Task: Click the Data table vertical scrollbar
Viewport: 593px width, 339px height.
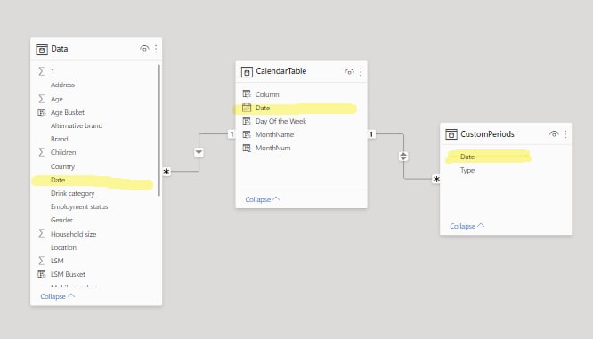Action: [x=158, y=131]
